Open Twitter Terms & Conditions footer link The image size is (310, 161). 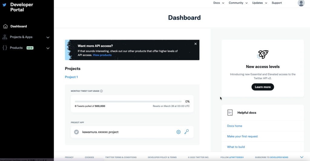click(121, 157)
